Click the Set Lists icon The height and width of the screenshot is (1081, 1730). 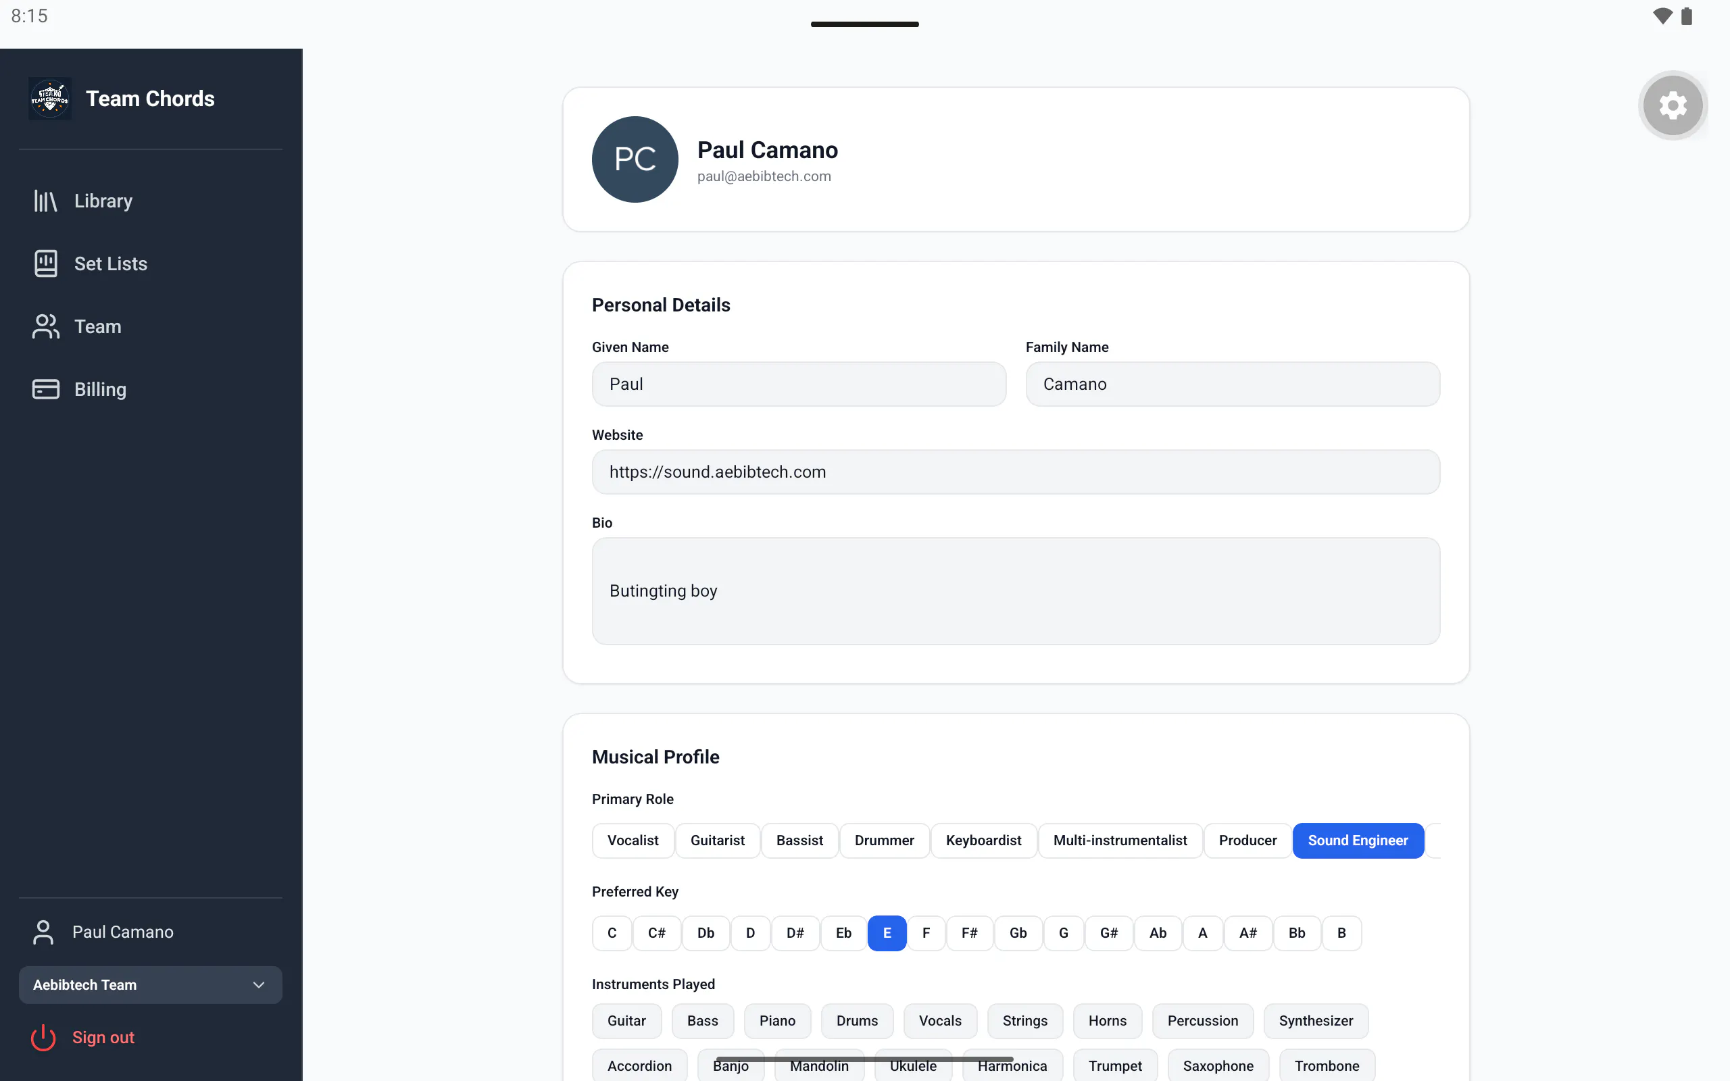click(x=46, y=263)
